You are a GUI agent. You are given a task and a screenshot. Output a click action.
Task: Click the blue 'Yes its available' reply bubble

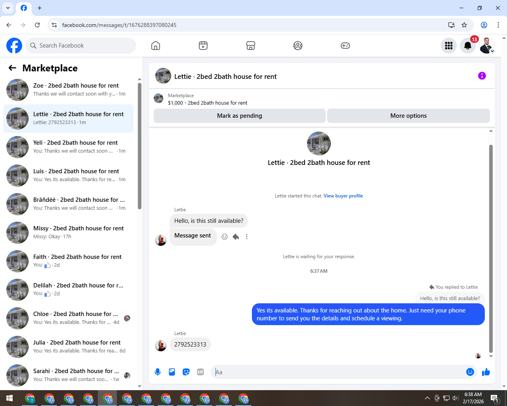pos(368,314)
